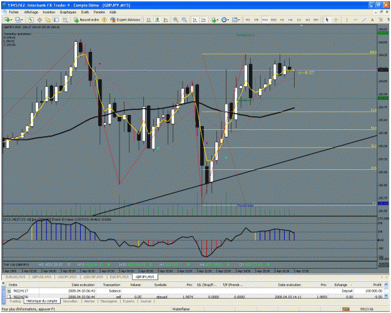
Task: Switch to the USDCHF,M15 chart tab
Action: click(93, 277)
